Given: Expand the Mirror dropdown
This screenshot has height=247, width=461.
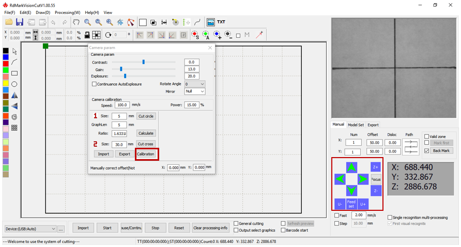Looking at the screenshot, I should (195, 91).
